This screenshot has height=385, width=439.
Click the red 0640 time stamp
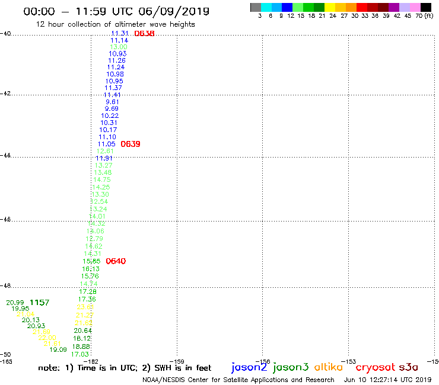click(x=116, y=261)
